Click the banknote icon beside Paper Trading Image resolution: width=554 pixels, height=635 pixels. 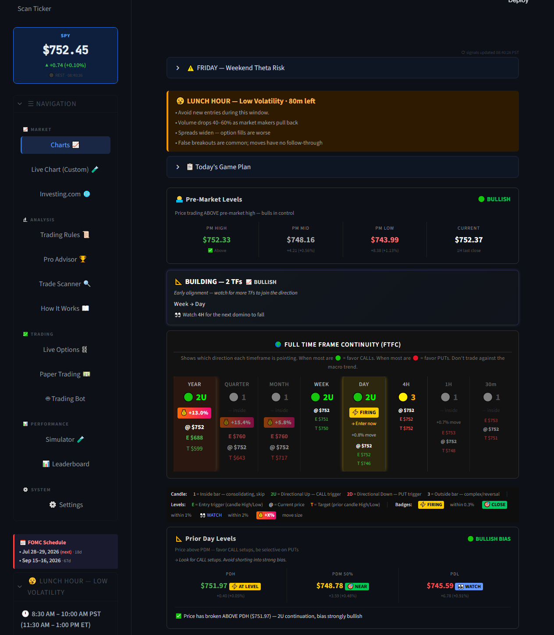pos(87,374)
